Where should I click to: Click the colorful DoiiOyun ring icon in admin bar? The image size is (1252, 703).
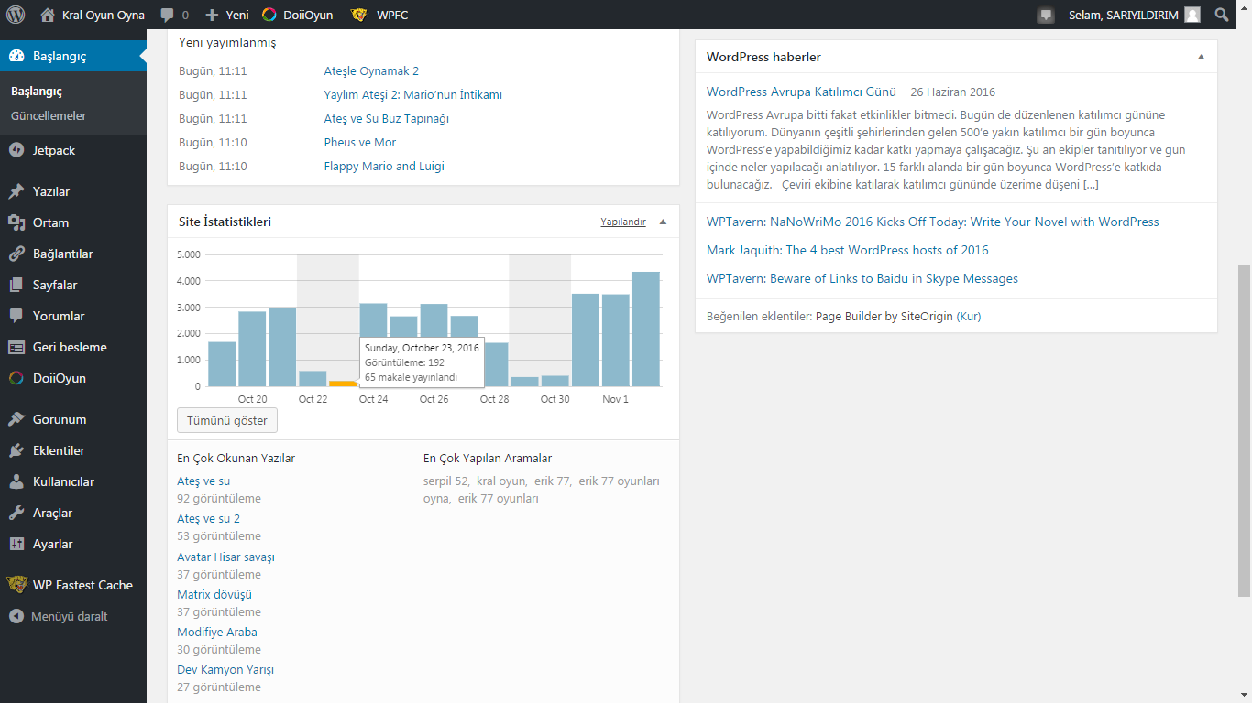(x=269, y=15)
